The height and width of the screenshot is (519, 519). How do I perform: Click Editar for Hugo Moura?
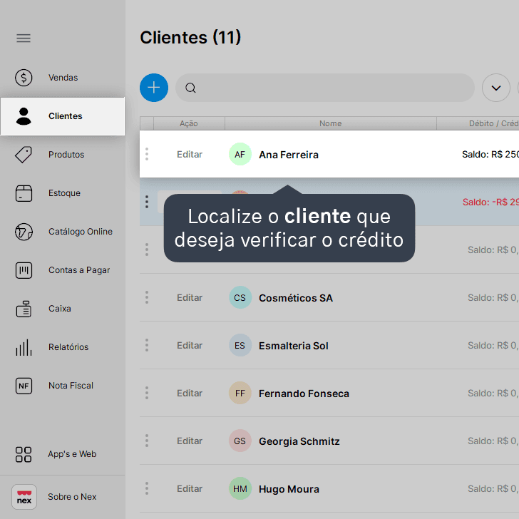[x=190, y=489]
